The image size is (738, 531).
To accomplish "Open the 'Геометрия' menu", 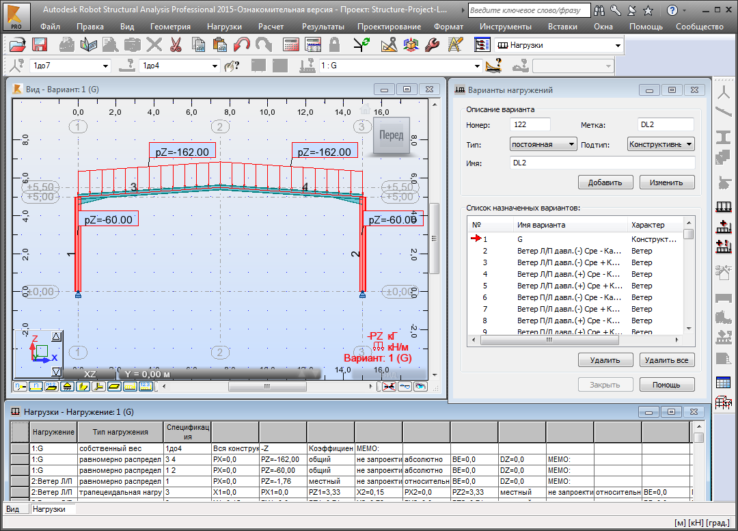I will (170, 27).
